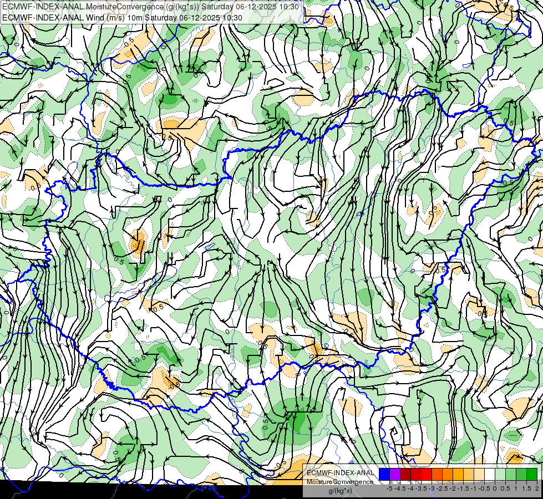This screenshot has width=543, height=499.
Task: Click the legend tick value '-2.5'
Action: [x=442, y=488]
